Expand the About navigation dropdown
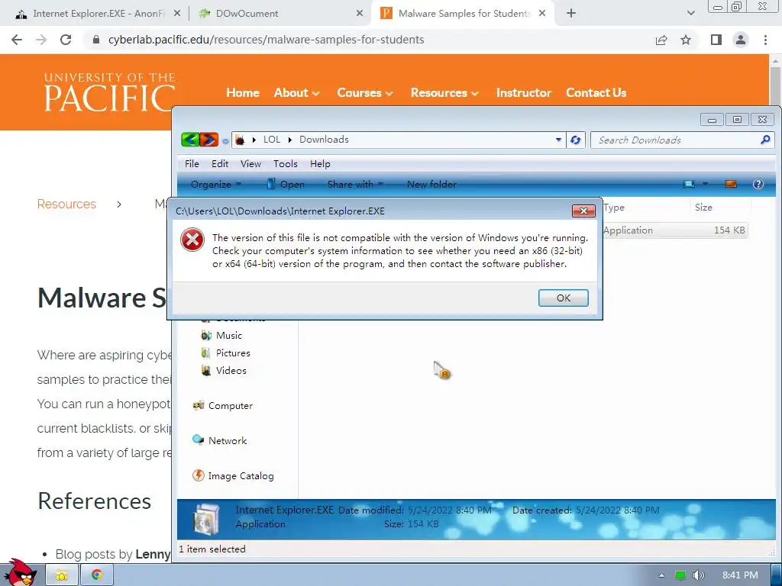Viewport: 782px width, 586px height. pyautogui.click(x=296, y=92)
